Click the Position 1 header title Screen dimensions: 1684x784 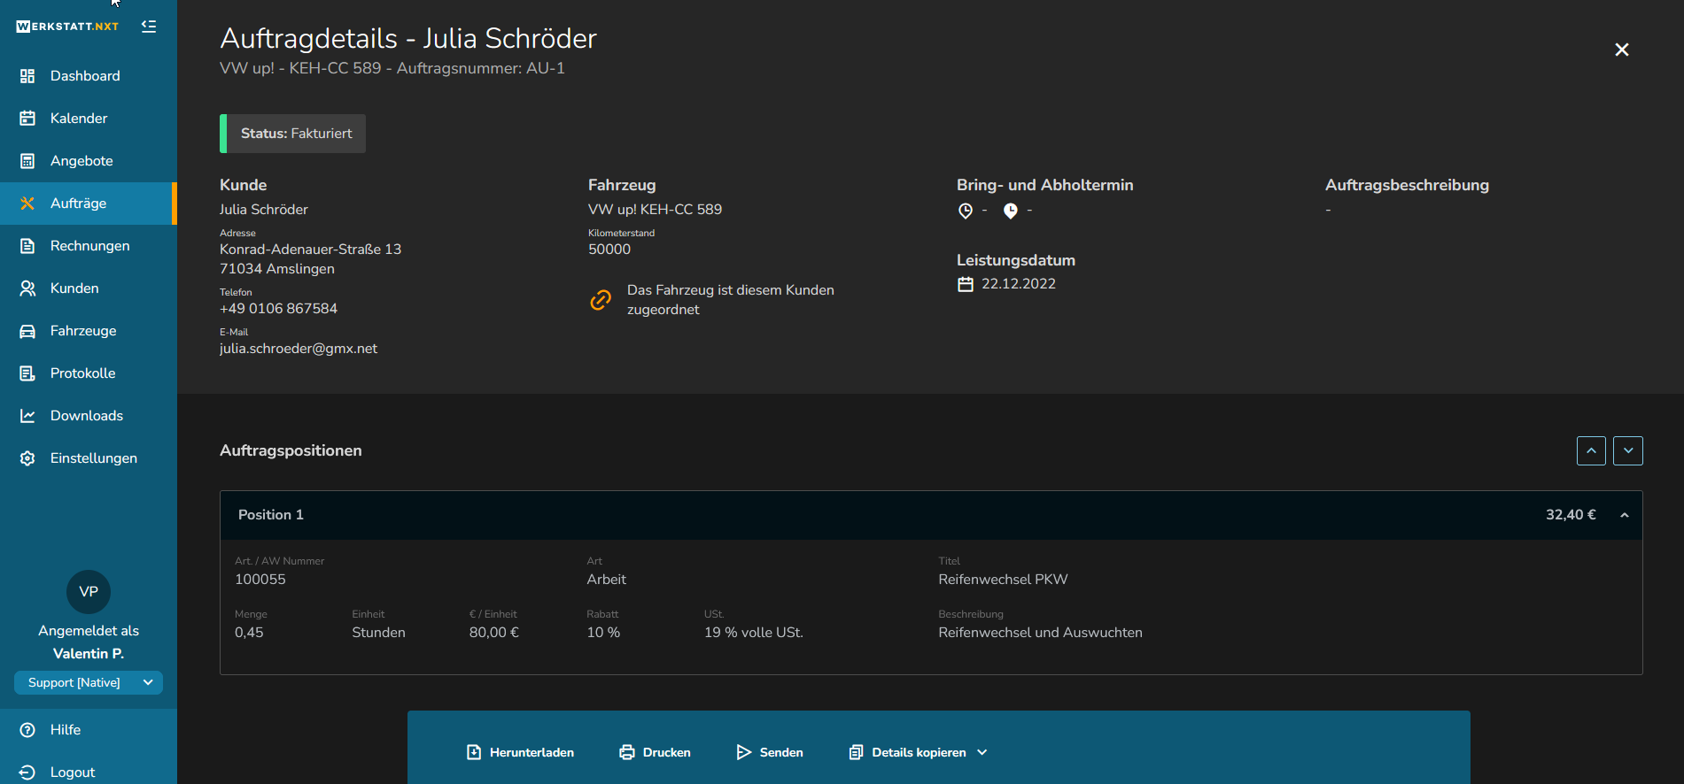(x=271, y=515)
